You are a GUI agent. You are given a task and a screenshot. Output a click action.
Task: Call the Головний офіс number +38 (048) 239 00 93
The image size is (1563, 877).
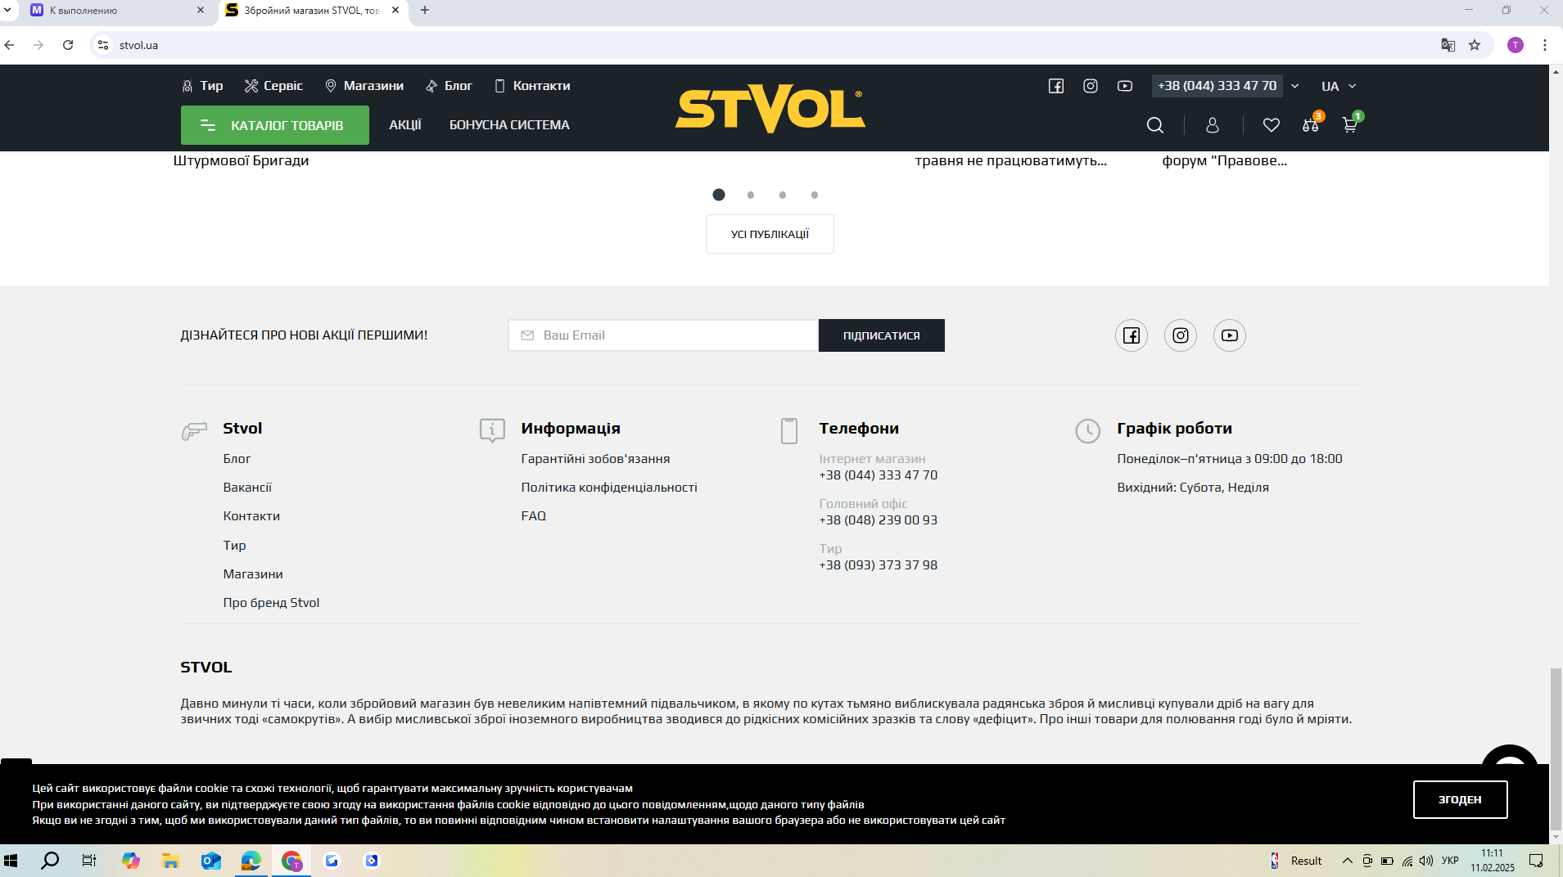click(x=879, y=520)
